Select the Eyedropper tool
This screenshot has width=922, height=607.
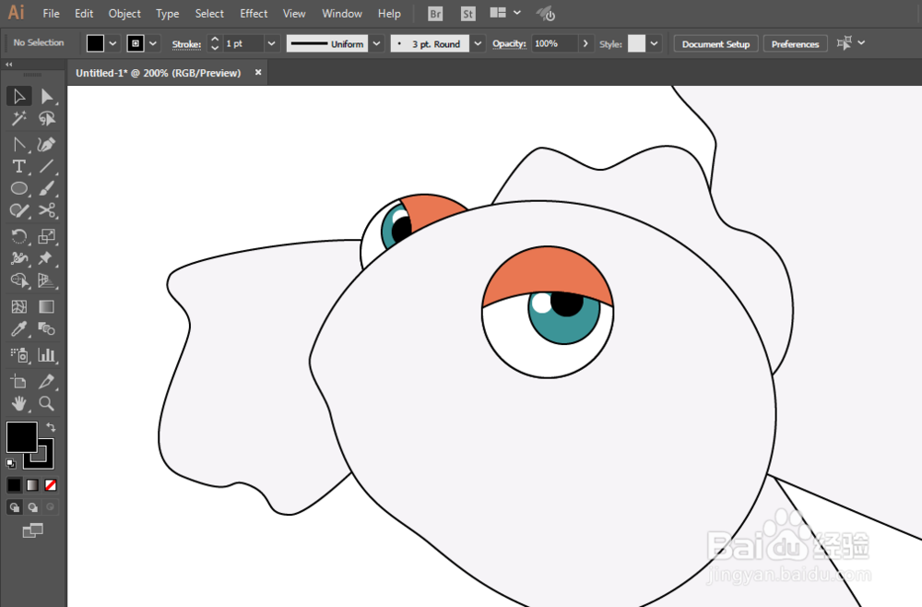coord(18,328)
